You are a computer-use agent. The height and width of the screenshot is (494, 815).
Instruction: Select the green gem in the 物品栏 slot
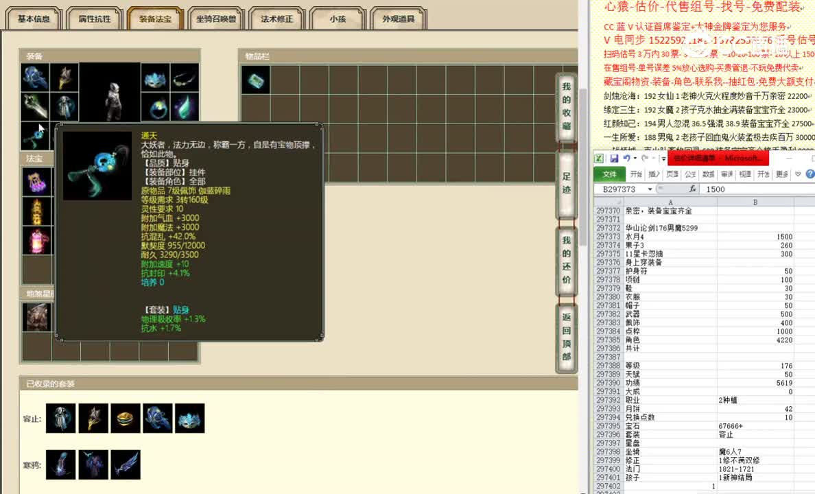coord(255,80)
